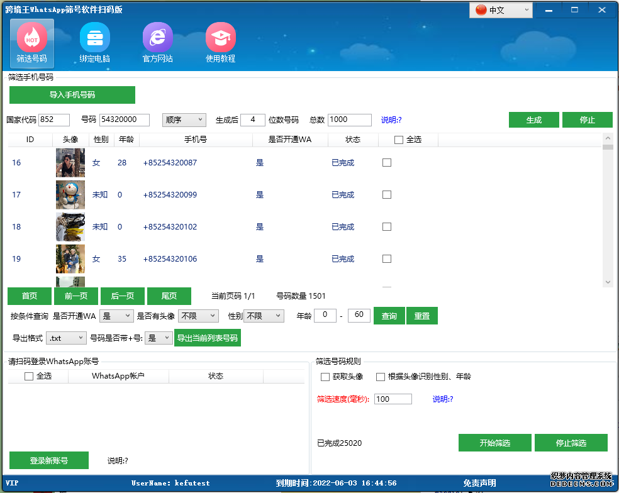Click the 号码 input field
This screenshot has height=493, width=619.
tap(125, 119)
